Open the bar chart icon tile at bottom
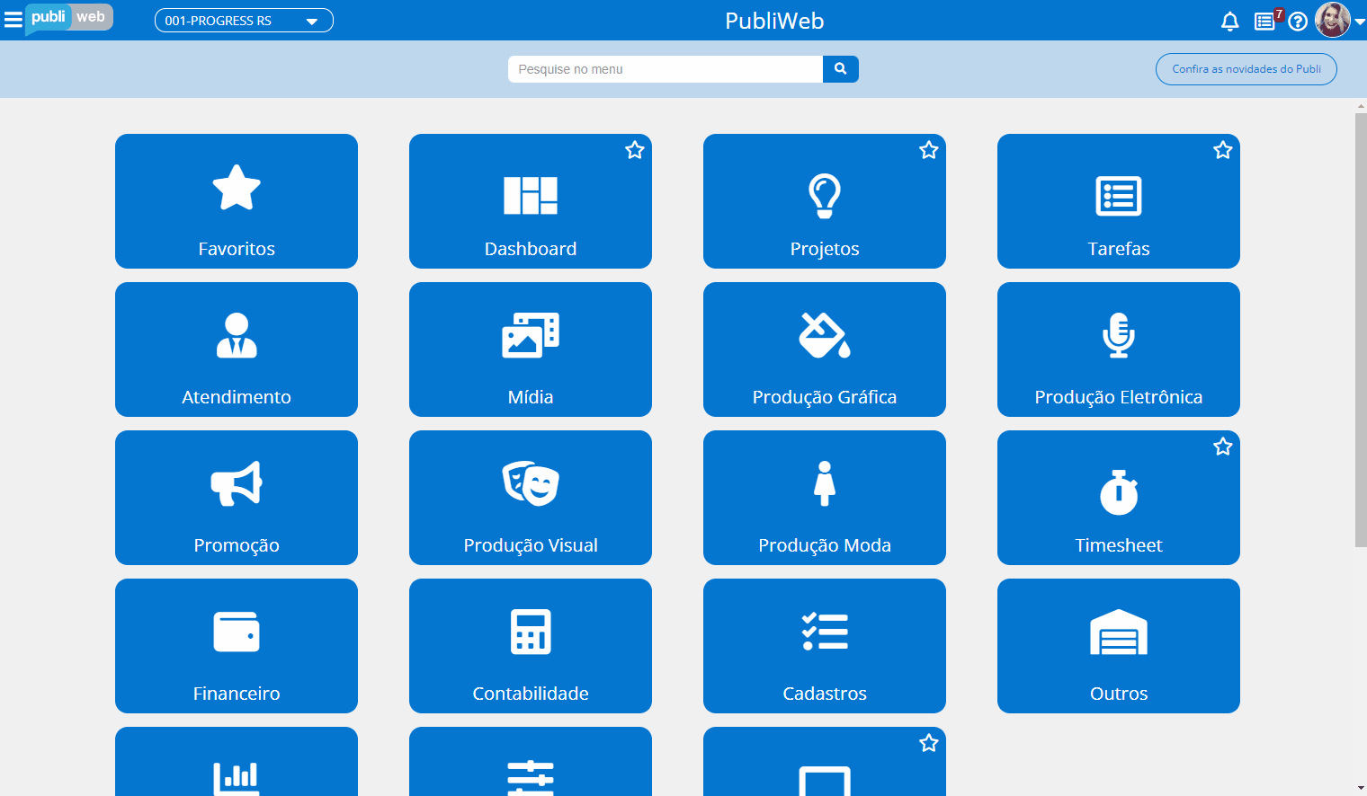 [x=237, y=778]
